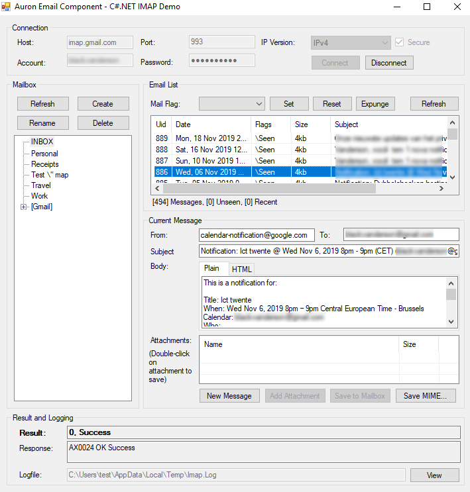Open the Receipts mailbox folder
Image resolution: width=470 pixels, height=492 pixels.
coord(44,164)
